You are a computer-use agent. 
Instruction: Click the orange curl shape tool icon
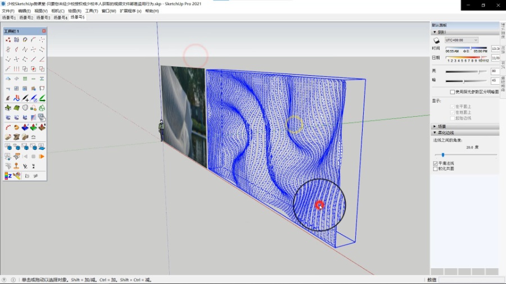tap(16, 127)
